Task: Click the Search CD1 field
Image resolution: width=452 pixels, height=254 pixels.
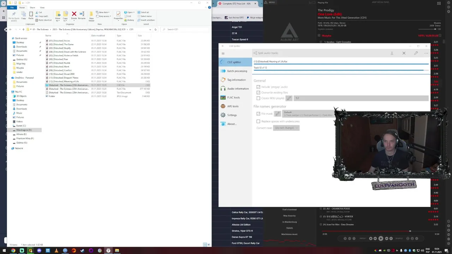Action: coord(185,29)
